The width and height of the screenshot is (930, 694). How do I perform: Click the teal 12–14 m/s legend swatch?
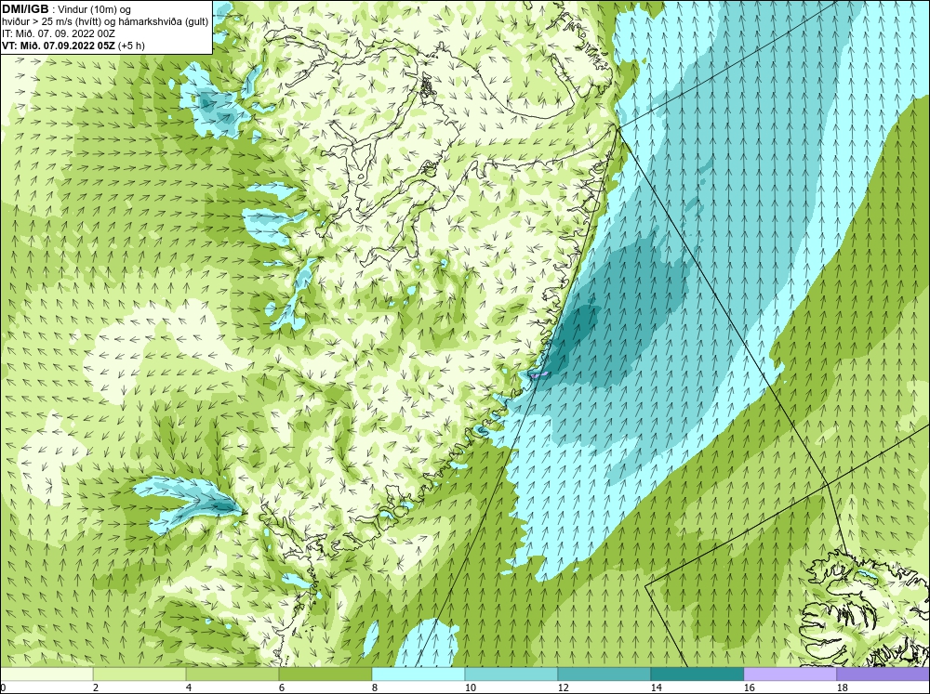(604, 674)
